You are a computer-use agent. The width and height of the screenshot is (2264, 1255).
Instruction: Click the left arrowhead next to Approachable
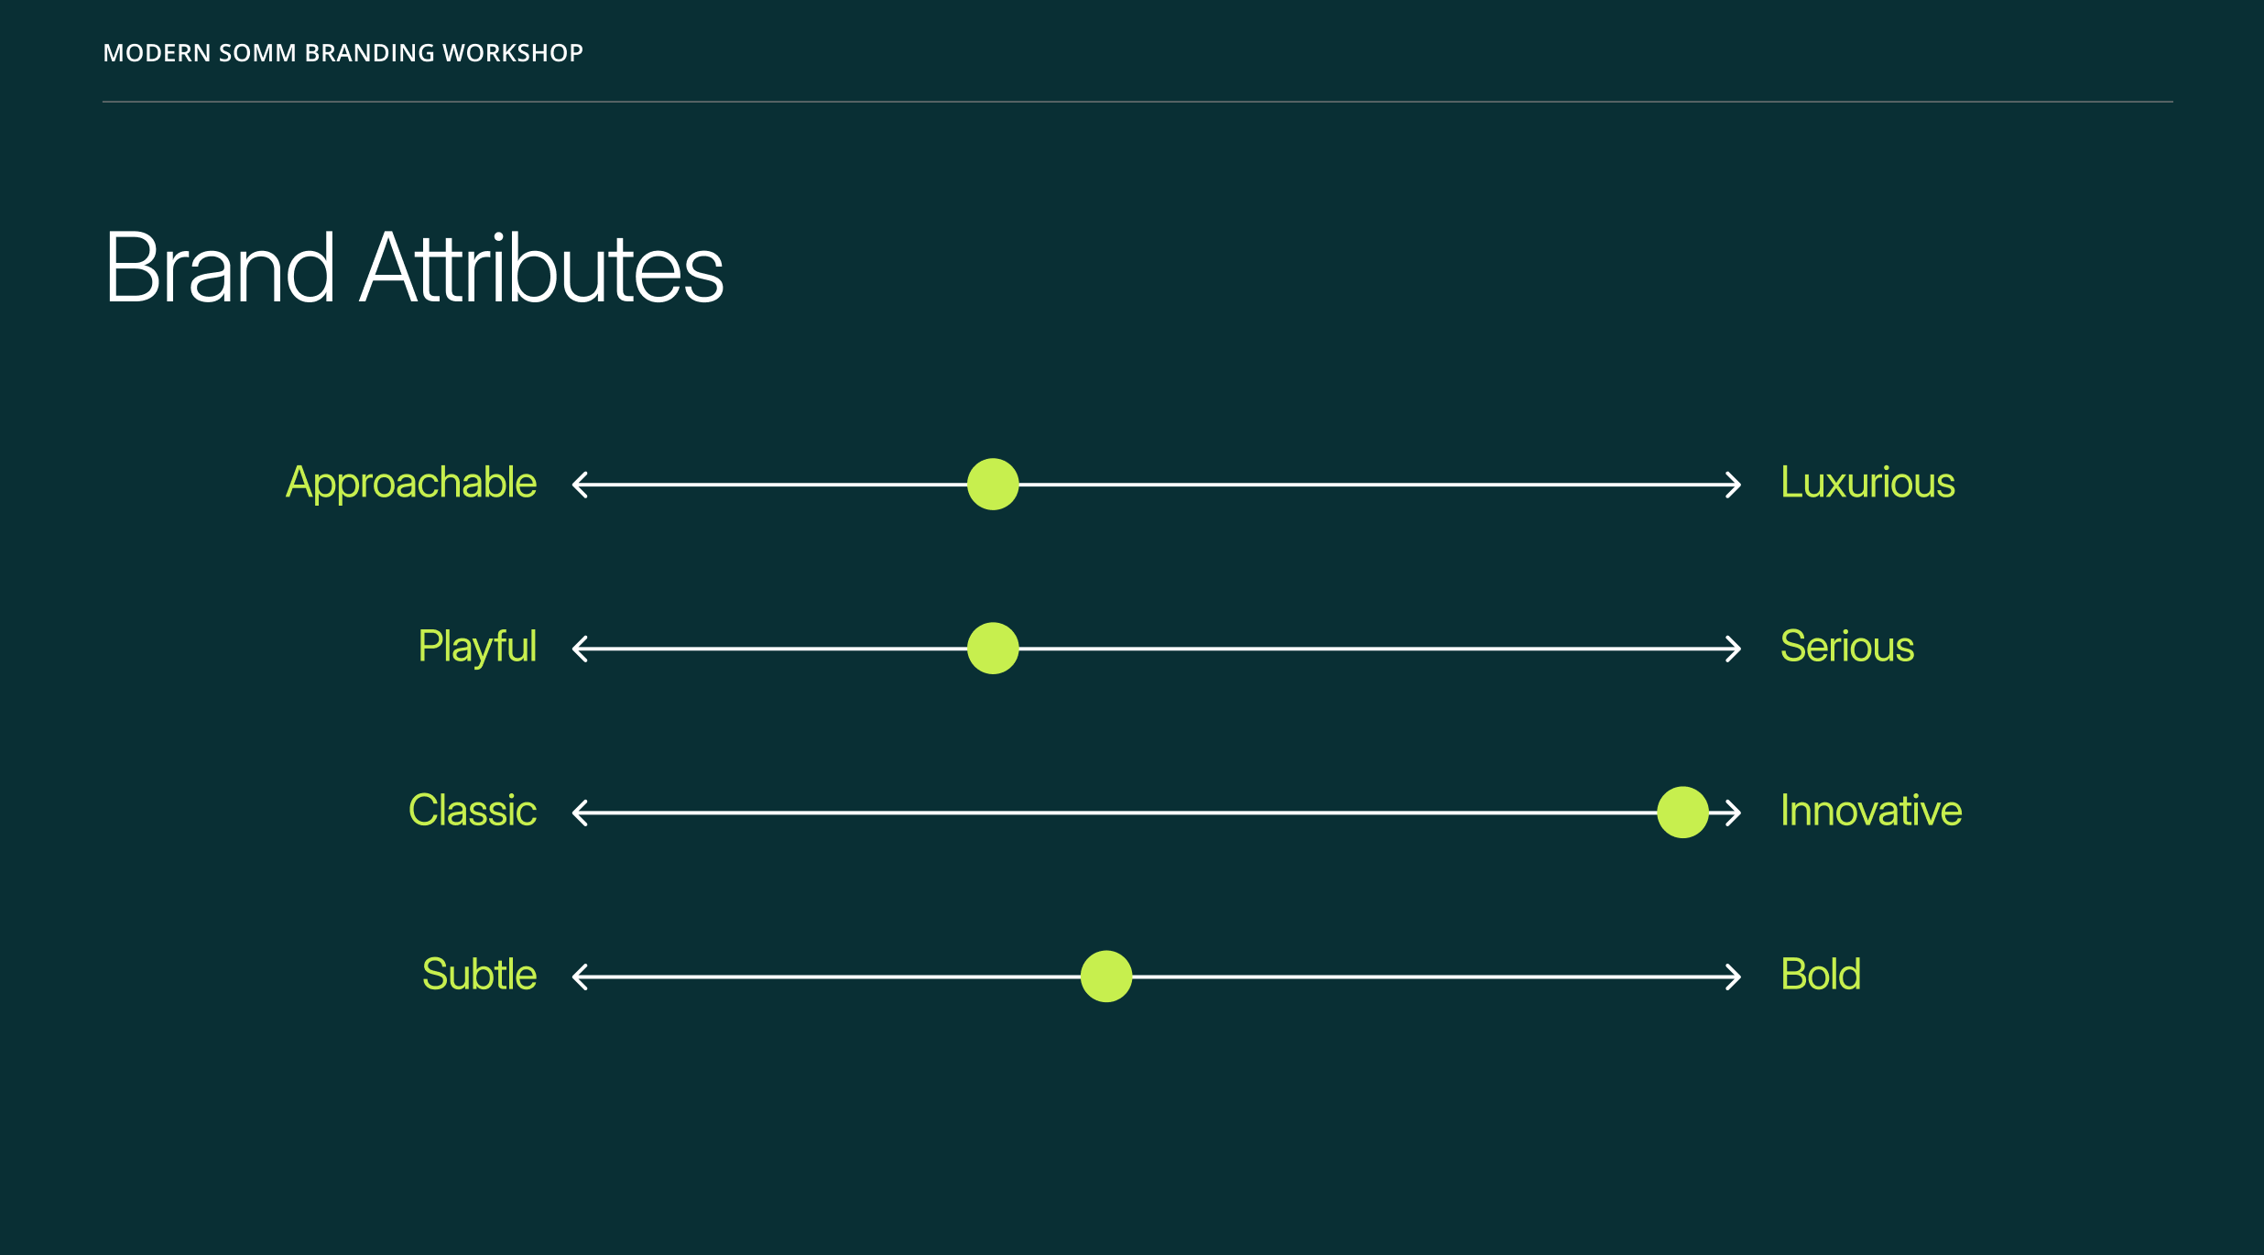[x=580, y=484]
